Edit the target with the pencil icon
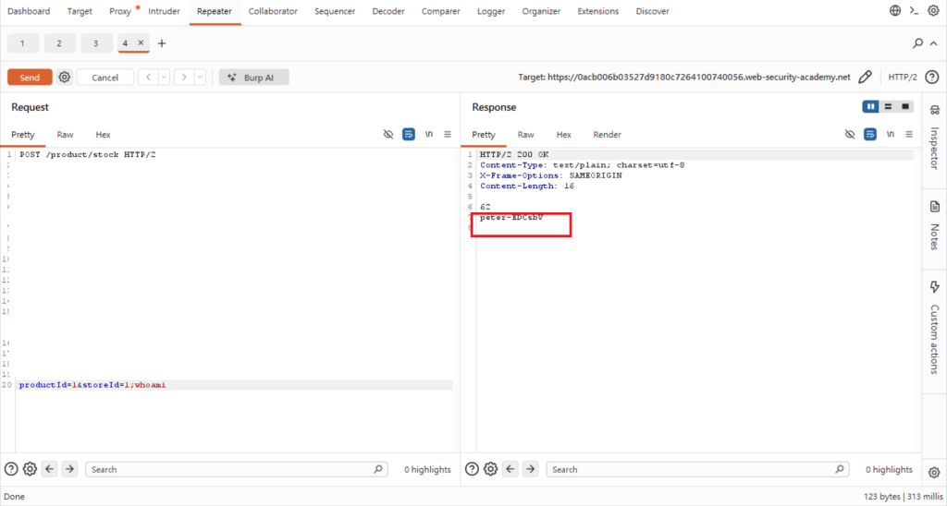947x506 pixels. coord(866,78)
